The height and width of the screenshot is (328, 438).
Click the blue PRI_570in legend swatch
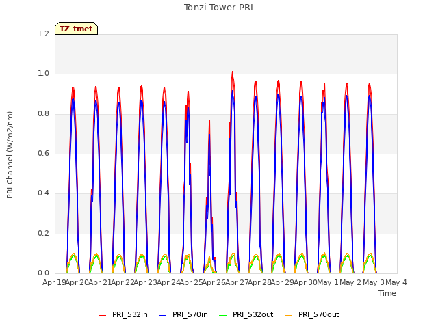163,316
